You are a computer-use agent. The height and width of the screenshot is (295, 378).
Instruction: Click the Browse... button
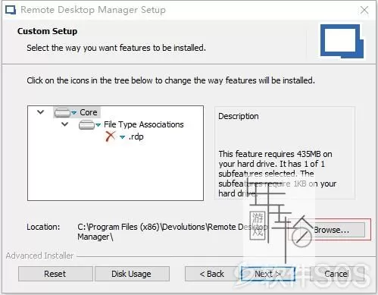[331, 230]
